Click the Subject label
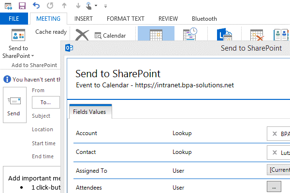This screenshot has height=193, width=290. pos(41,116)
